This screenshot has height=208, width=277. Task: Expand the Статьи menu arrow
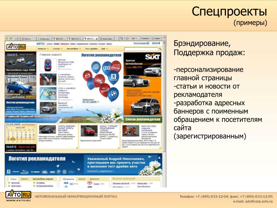[x=62, y=49]
